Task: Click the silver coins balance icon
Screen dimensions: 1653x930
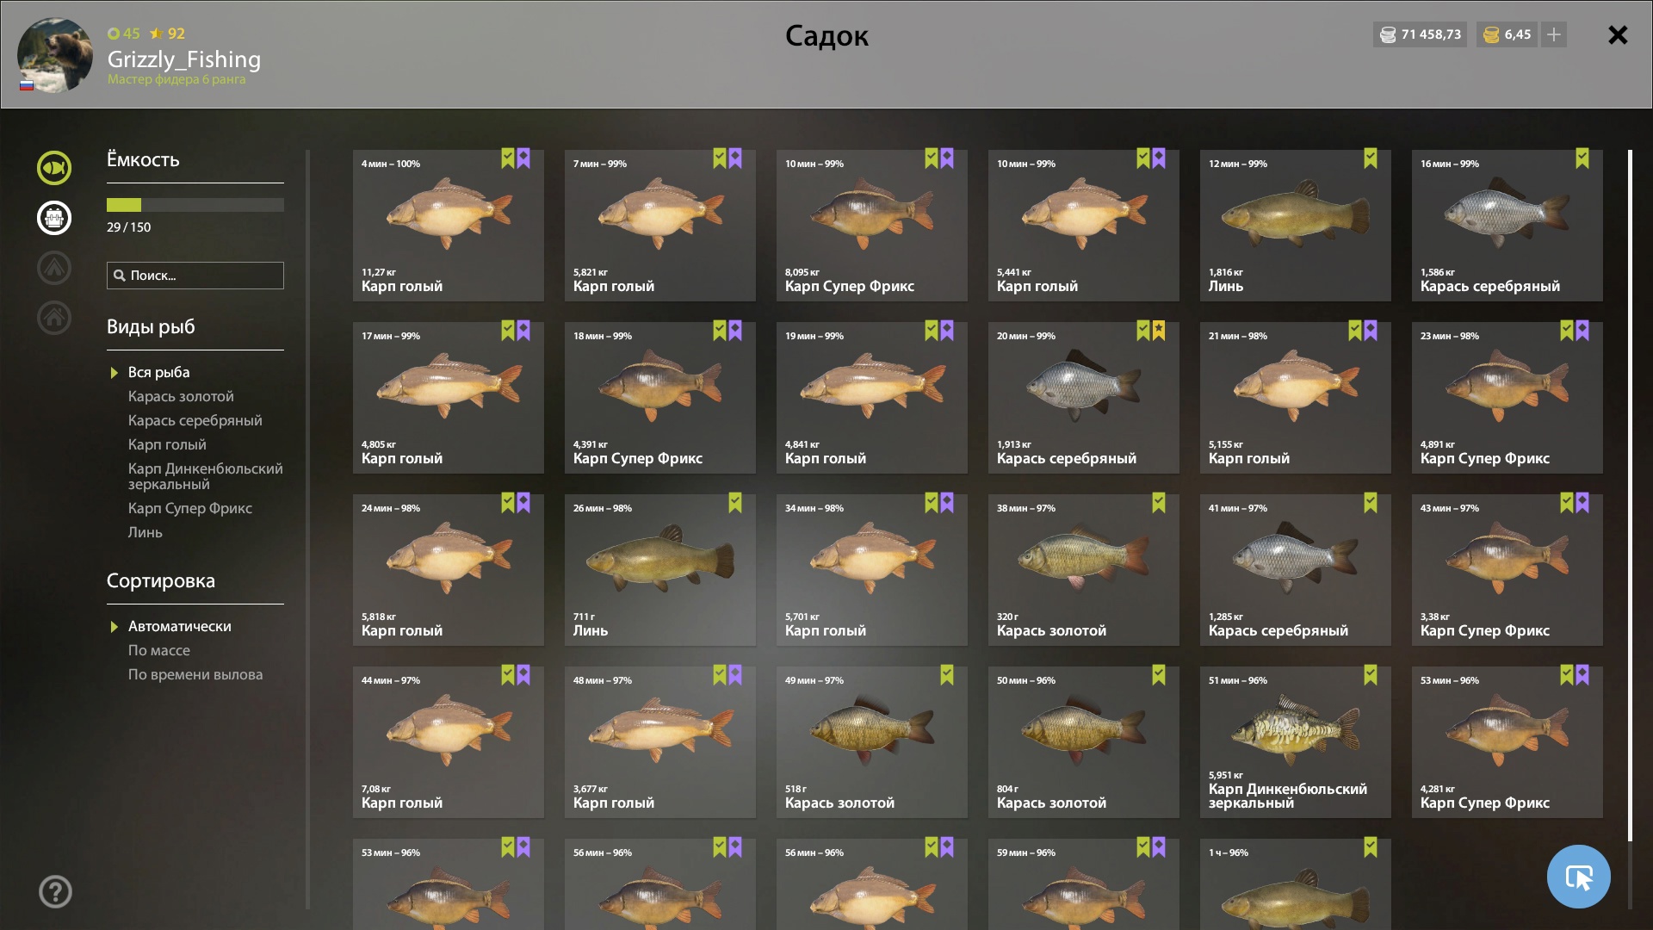Action: pyautogui.click(x=1388, y=34)
